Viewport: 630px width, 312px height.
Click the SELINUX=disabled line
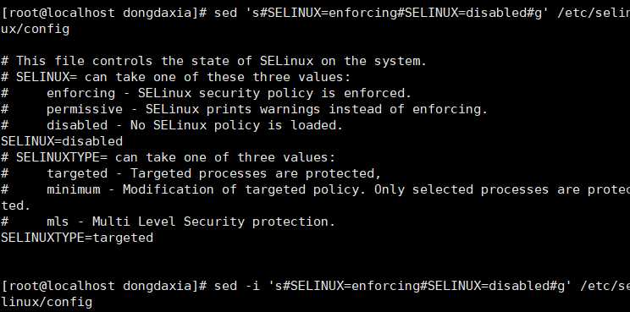(62, 141)
